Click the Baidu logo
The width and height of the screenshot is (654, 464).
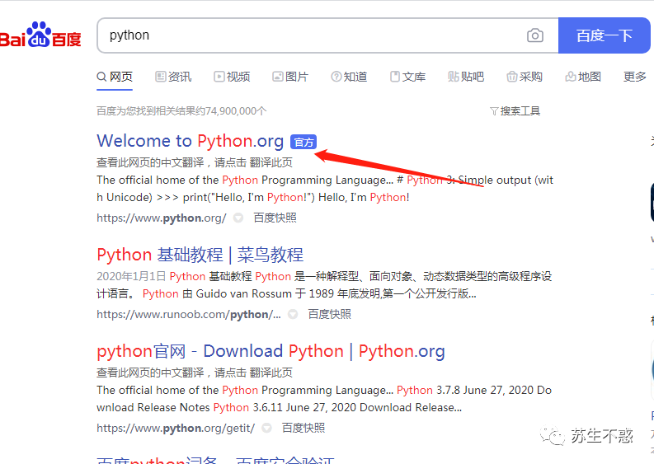tap(40, 35)
